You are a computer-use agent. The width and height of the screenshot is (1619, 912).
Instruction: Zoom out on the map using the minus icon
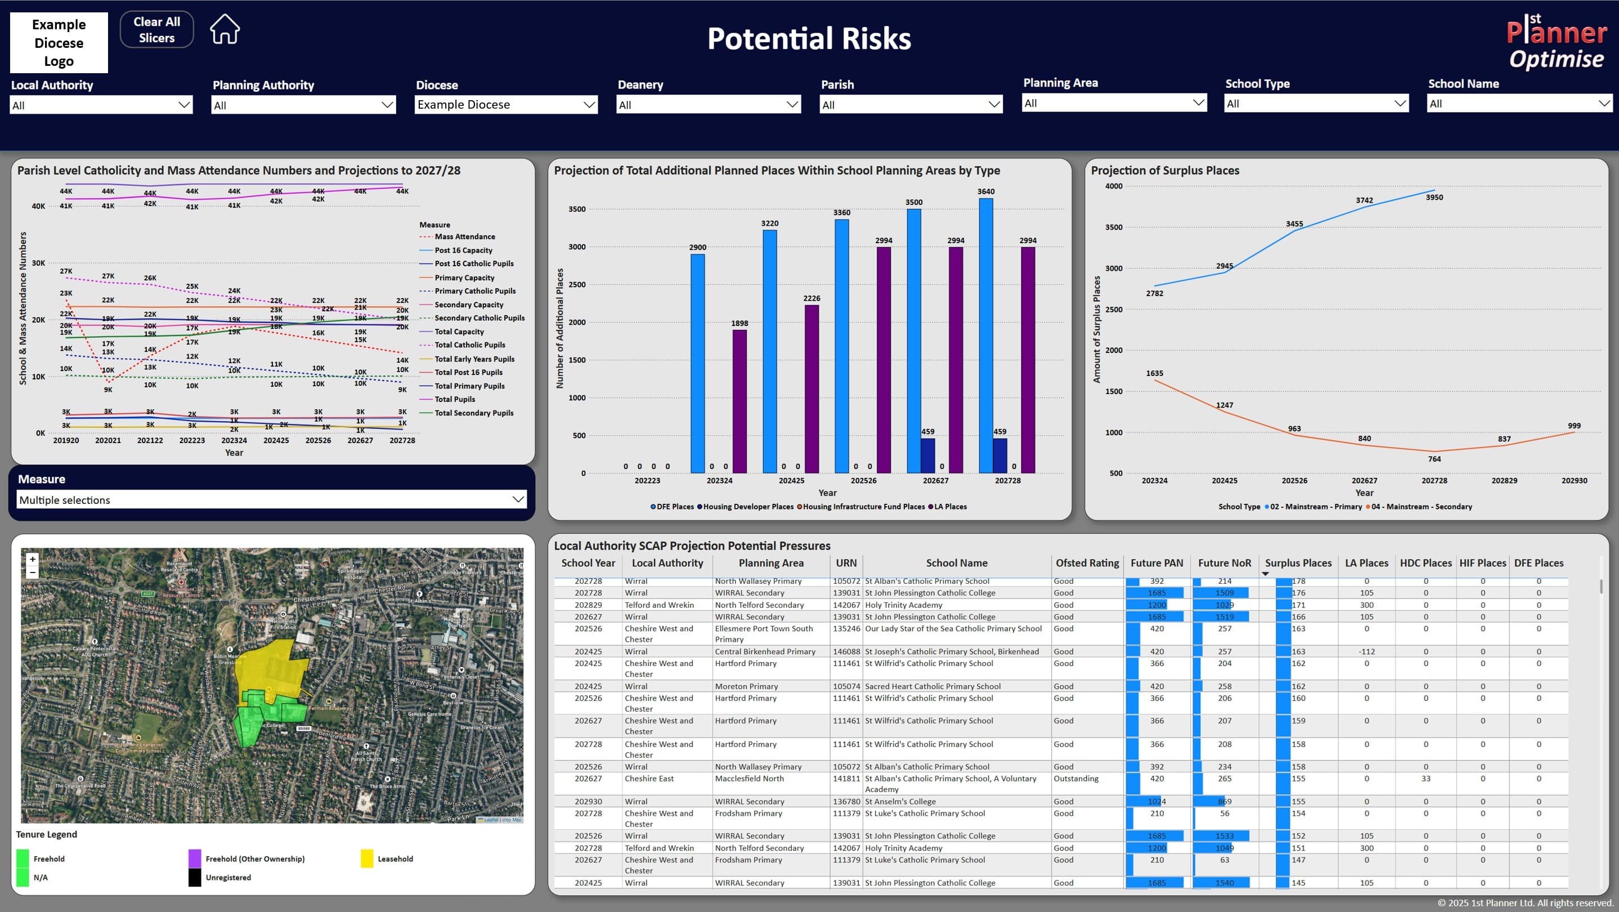click(x=32, y=573)
